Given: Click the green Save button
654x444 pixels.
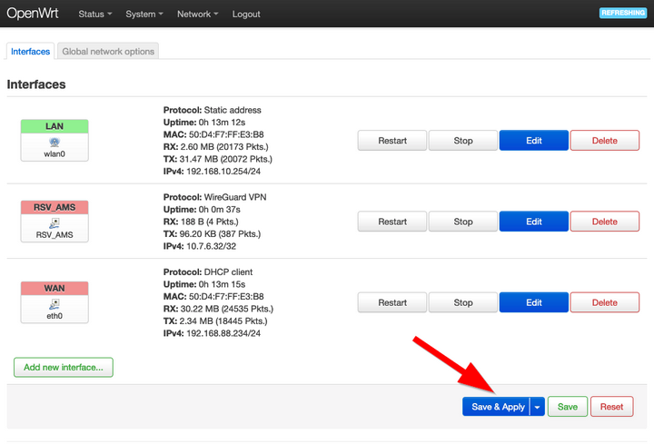Looking at the screenshot, I should coord(567,407).
